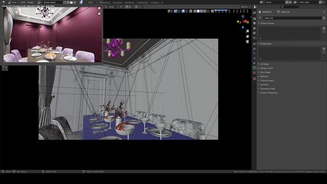Viewport: 327px width, 184px height.
Task: Switch to the Compositing workspace tab
Action: 143,3
